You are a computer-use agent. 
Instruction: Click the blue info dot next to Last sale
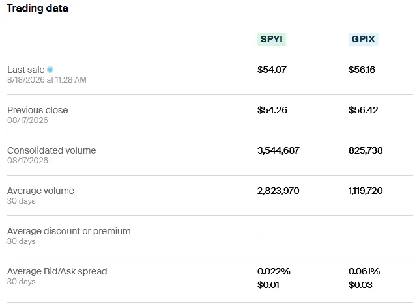click(x=50, y=70)
